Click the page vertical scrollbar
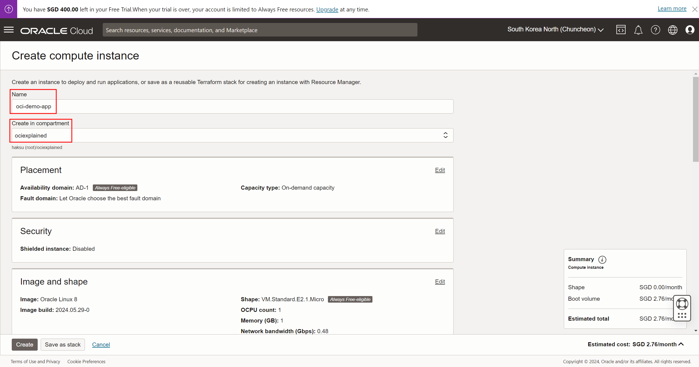Image resolution: width=699 pixels, height=367 pixels. coord(695,119)
